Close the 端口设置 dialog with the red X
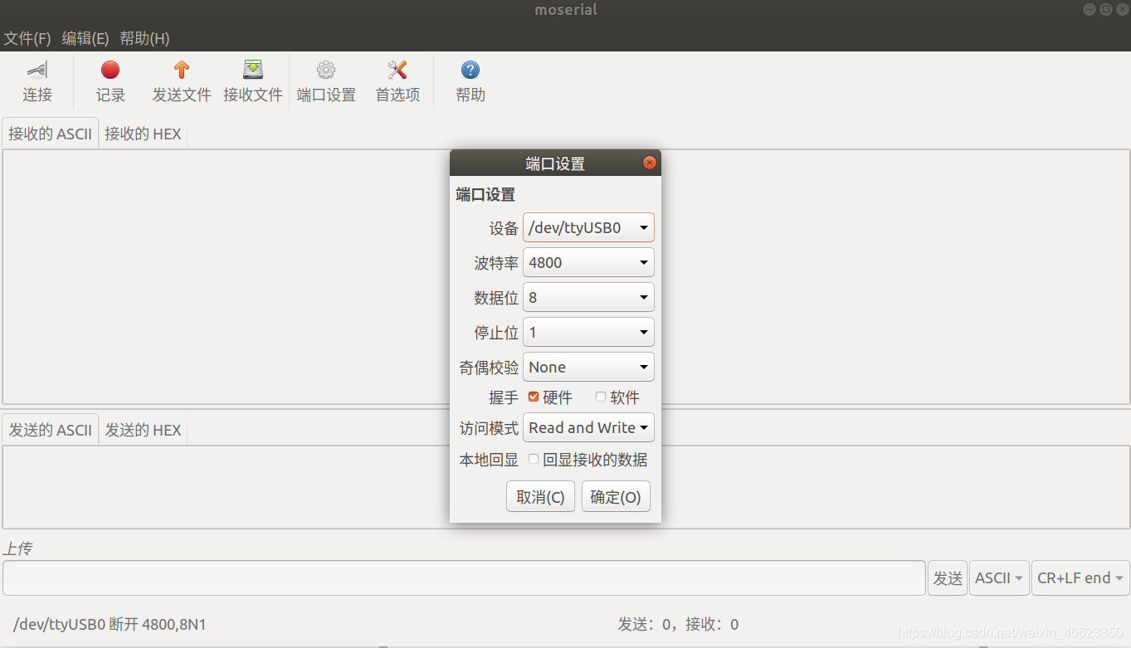This screenshot has height=648, width=1131. tap(650, 163)
